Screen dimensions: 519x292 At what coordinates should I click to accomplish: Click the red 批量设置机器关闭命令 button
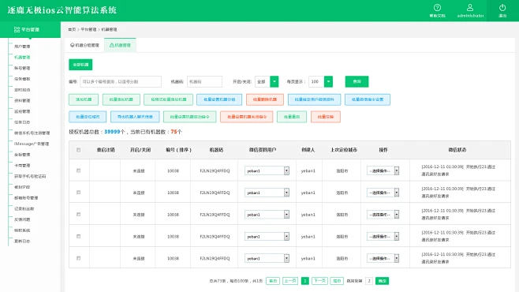pyautogui.click(x=247, y=117)
